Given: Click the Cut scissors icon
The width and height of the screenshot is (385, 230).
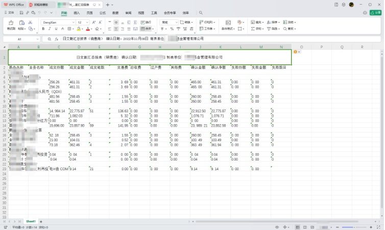Looking at the screenshot, I should pyautogui.click(x=30, y=22).
